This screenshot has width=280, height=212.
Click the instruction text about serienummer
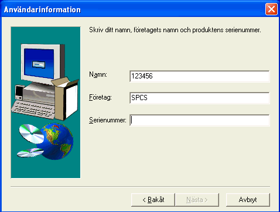pyautogui.click(x=175, y=30)
